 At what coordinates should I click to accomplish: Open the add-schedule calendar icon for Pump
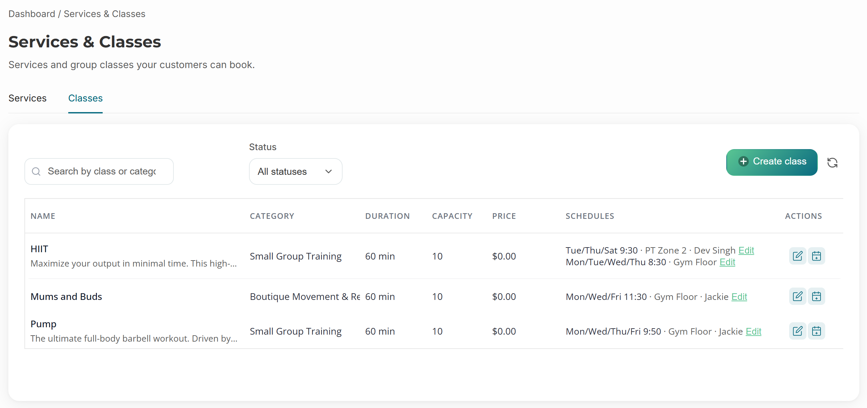(x=816, y=331)
